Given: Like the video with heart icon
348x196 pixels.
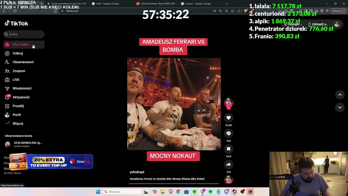Looking at the screenshot, I should [x=228, y=118].
